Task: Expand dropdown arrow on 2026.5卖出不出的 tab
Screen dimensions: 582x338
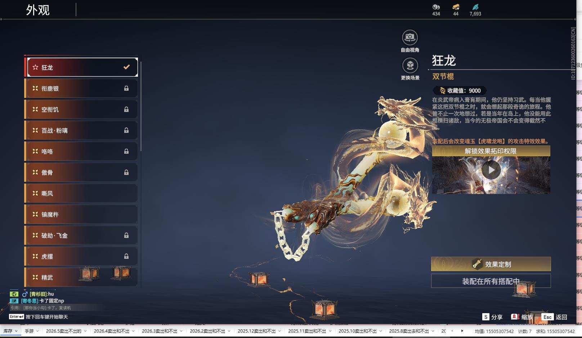Action: coord(85,331)
